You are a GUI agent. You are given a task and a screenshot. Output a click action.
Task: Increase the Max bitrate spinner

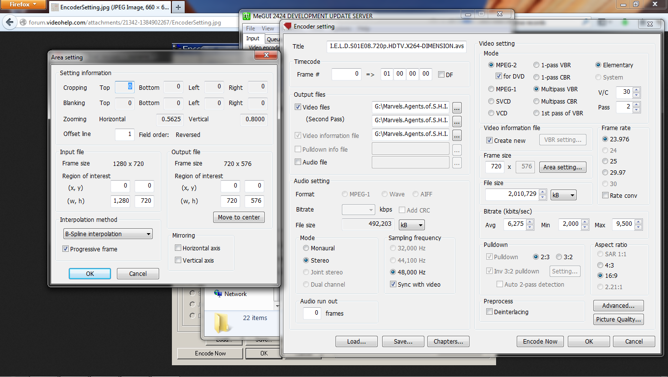point(639,222)
